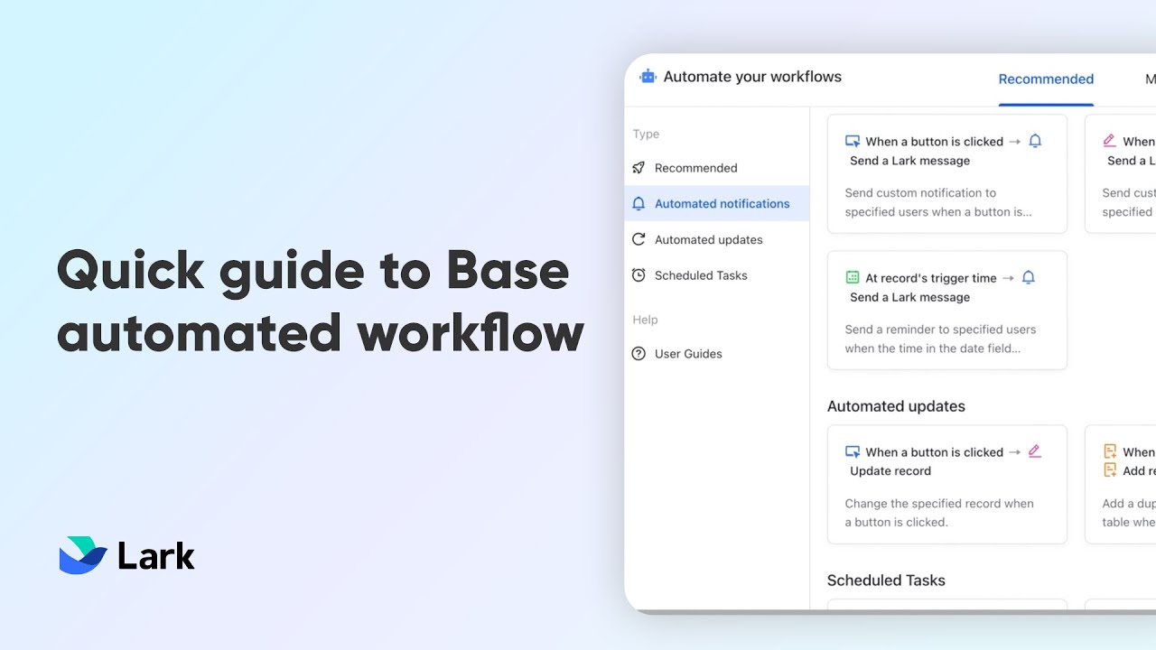Click the 'Automate your workflows' title

pos(752,77)
